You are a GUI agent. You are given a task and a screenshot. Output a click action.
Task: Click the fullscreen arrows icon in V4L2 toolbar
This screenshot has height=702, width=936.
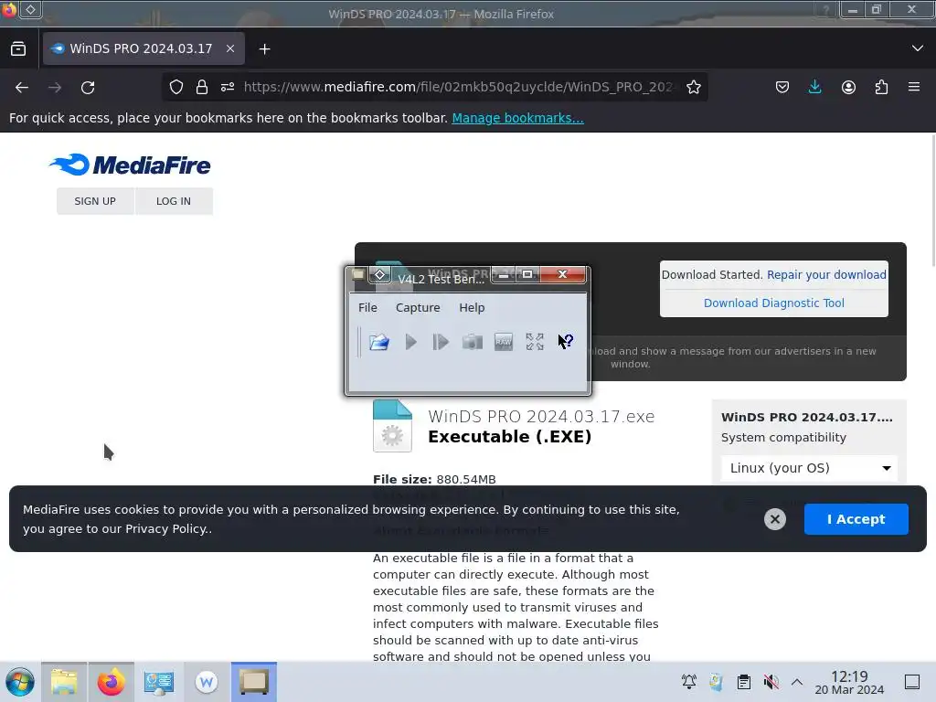(x=535, y=342)
